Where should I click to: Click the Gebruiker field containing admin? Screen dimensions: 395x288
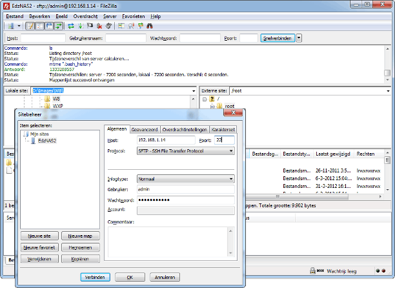pyautogui.click(x=186, y=189)
